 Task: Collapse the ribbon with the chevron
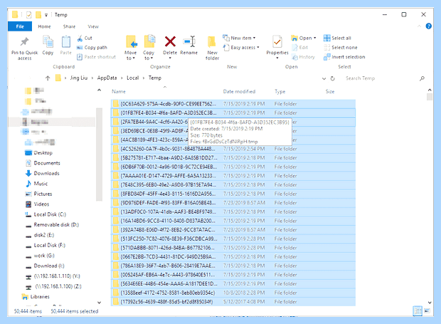pos(419,26)
